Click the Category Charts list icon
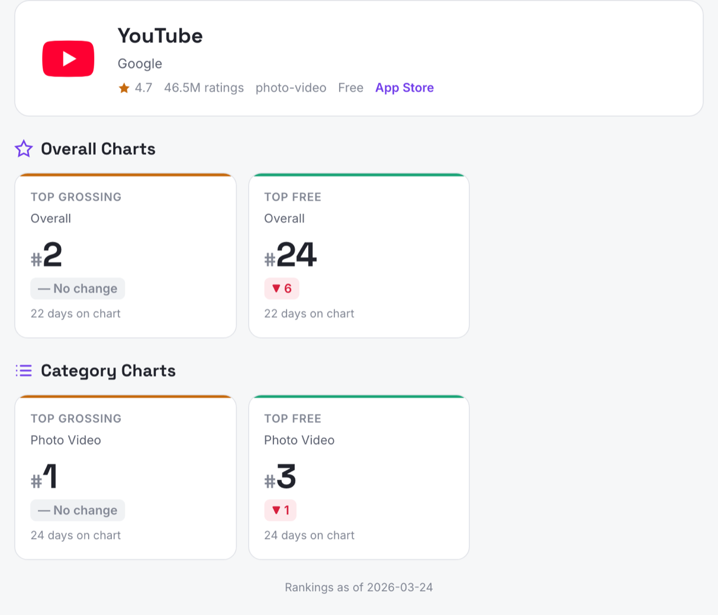The width and height of the screenshot is (718, 615). tap(24, 371)
